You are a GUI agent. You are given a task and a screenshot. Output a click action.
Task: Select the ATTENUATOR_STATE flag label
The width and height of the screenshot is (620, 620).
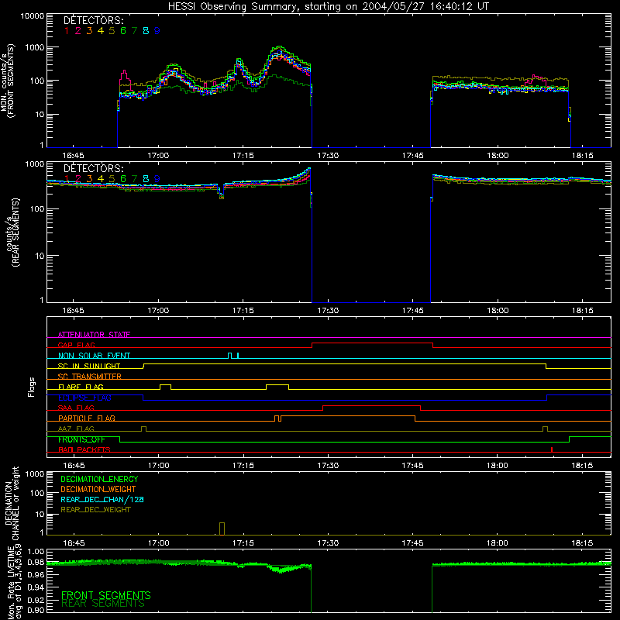(94, 335)
